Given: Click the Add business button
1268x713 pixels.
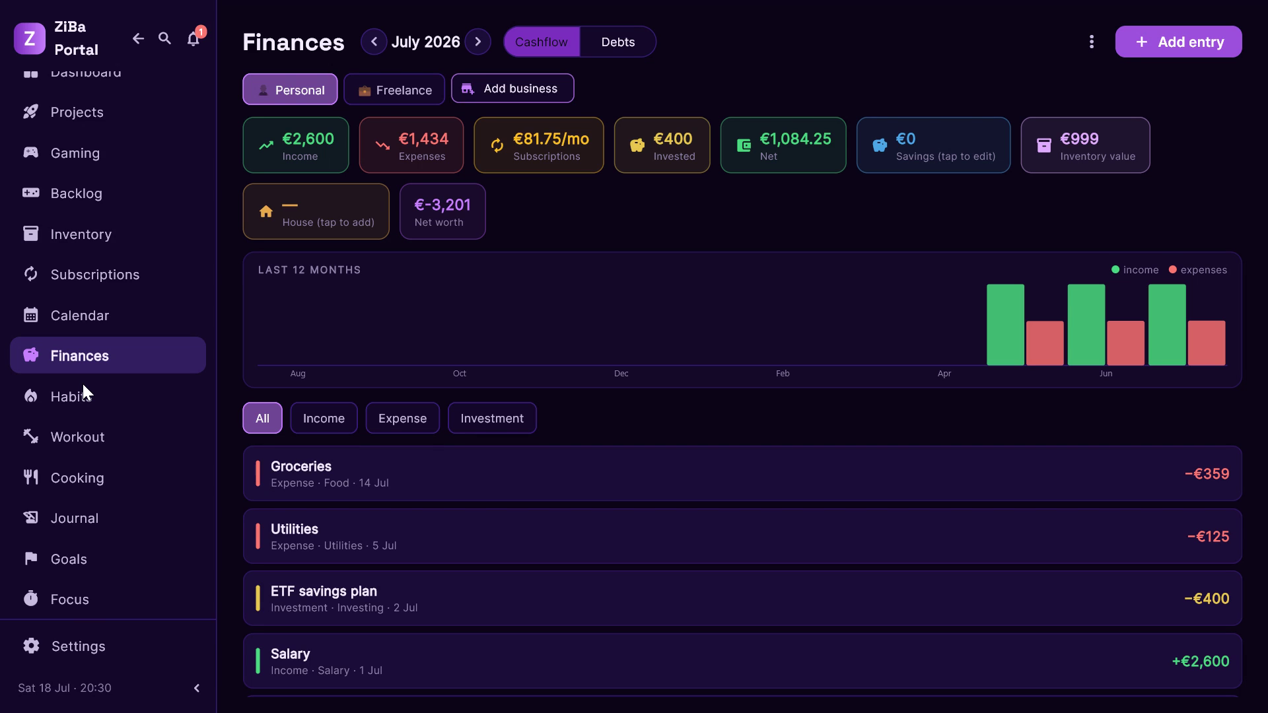Looking at the screenshot, I should click(512, 88).
